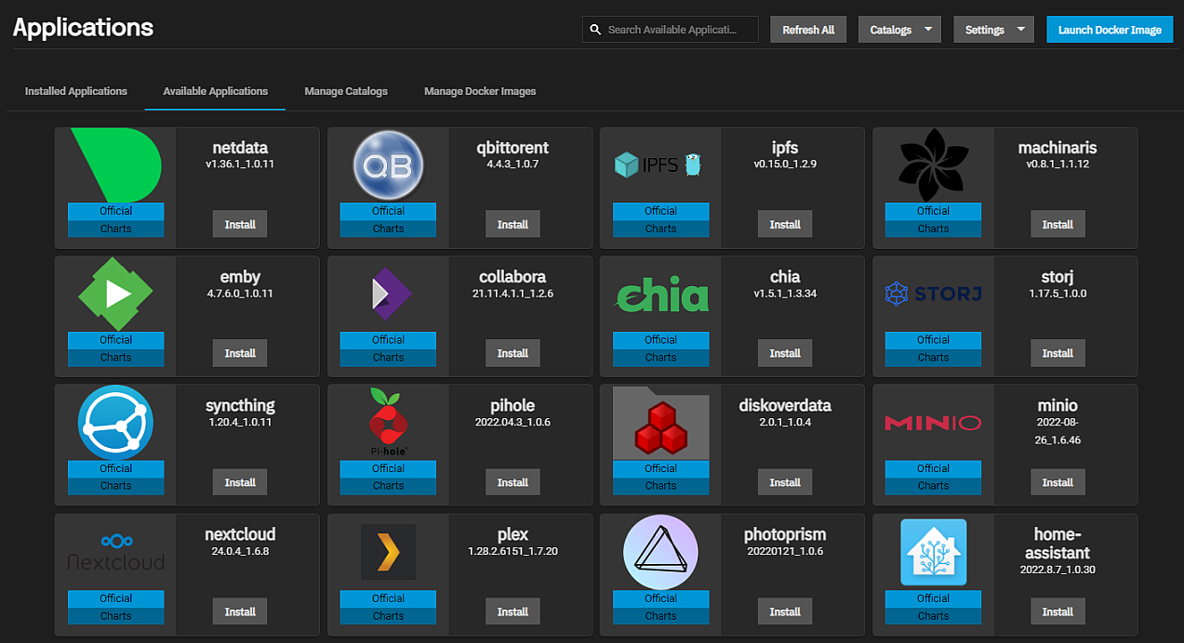Screen dimensions: 1184x643
Task: Install the ipfs application
Action: [785, 224]
